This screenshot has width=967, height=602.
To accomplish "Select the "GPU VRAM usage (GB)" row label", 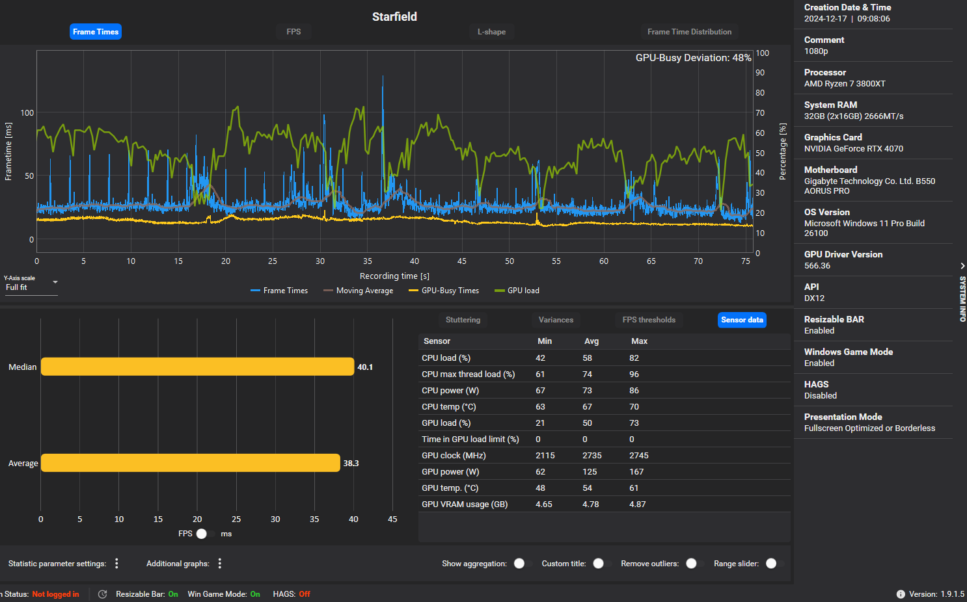I will pos(465,504).
